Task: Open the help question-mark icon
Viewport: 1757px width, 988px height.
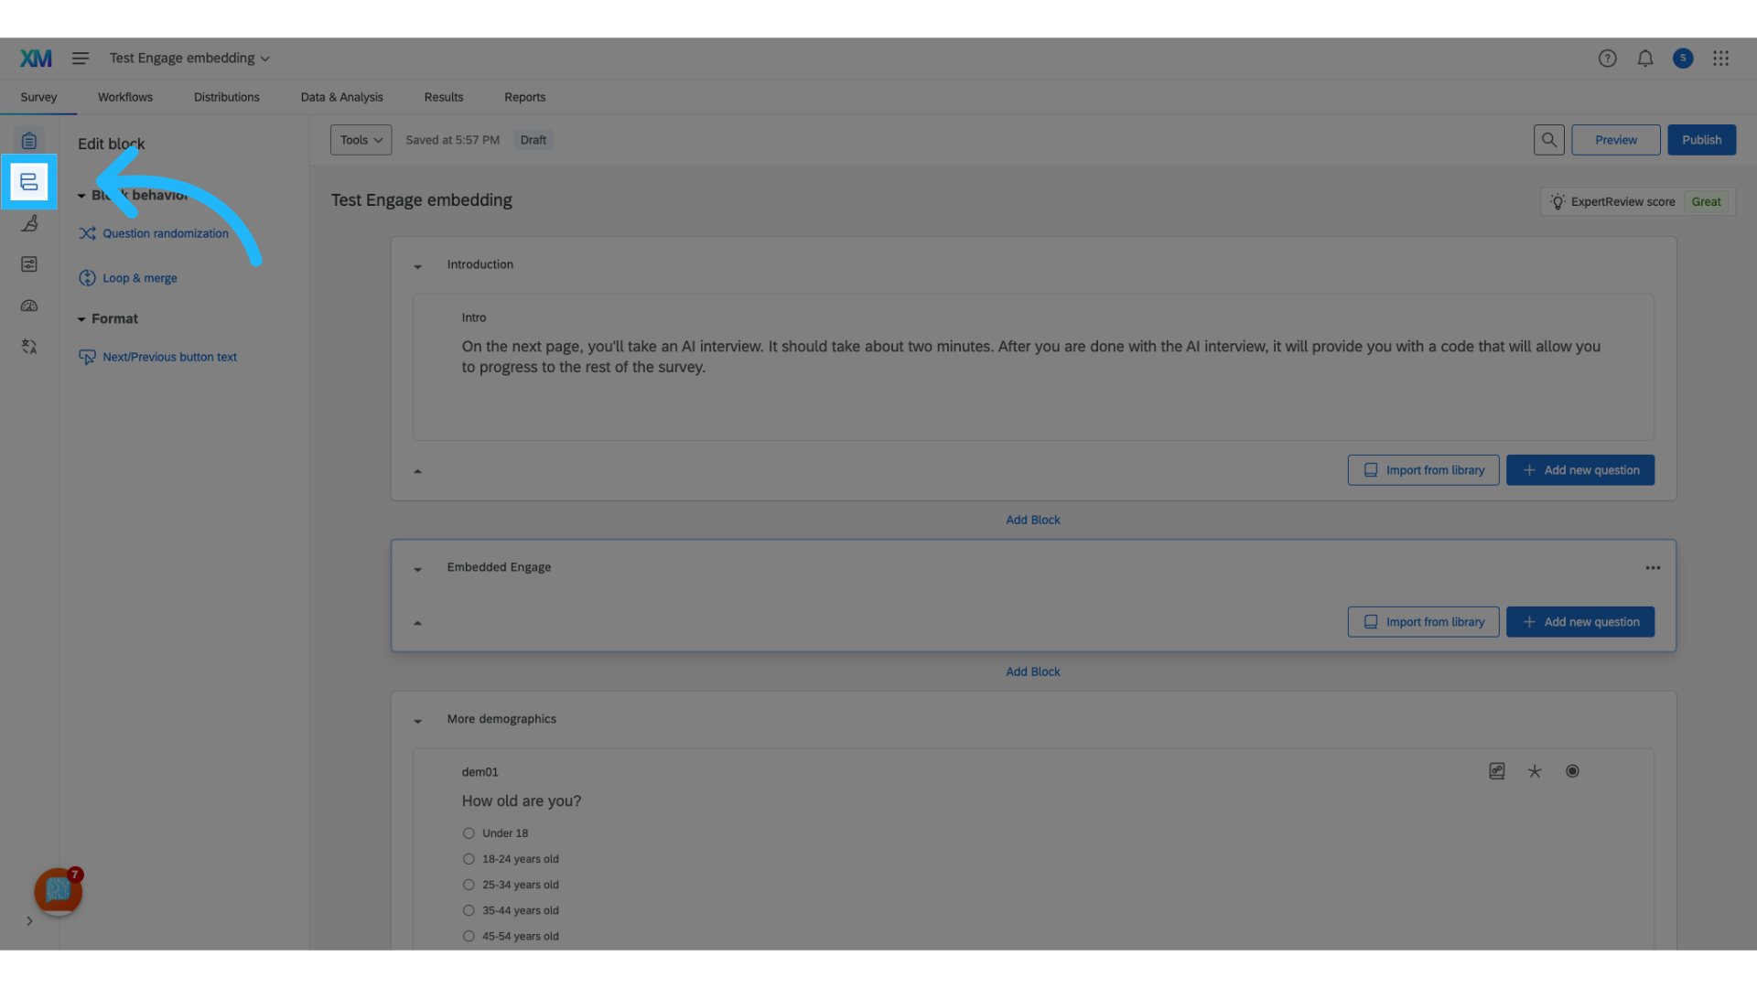Action: pyautogui.click(x=1607, y=59)
